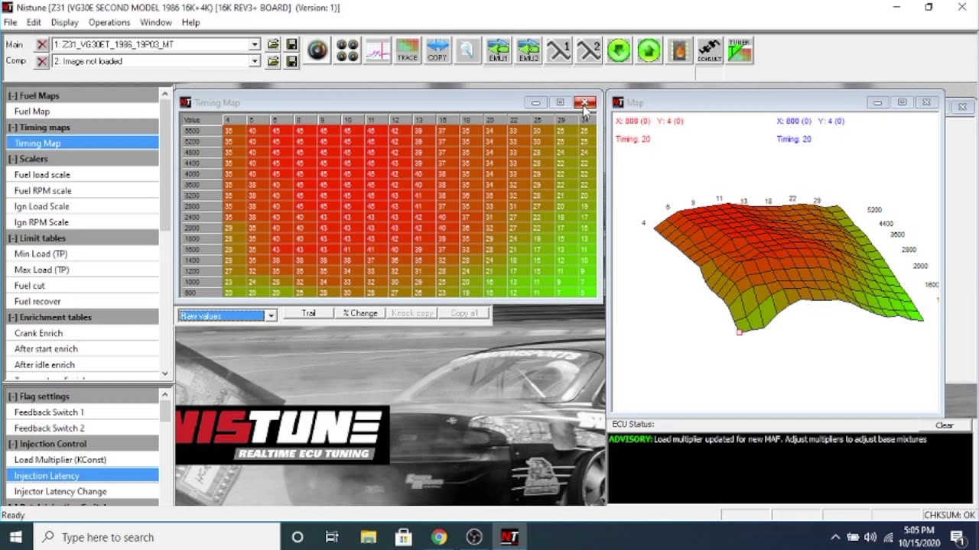Viewport: 979px width, 550px height.
Task: Open Chrome from the taskbar
Action: click(438, 537)
